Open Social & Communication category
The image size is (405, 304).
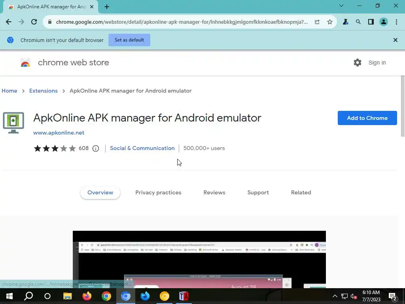pyautogui.click(x=142, y=148)
